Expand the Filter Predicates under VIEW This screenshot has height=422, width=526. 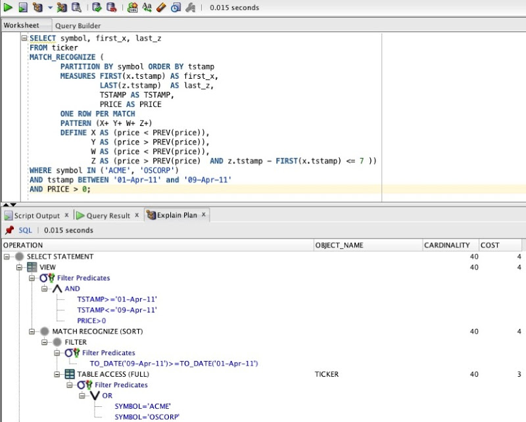click(x=33, y=278)
